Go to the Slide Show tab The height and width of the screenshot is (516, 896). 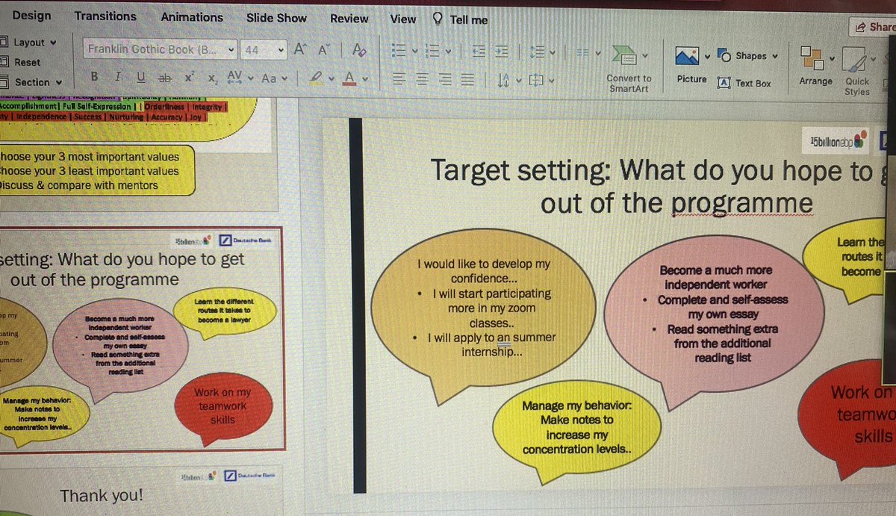276,17
